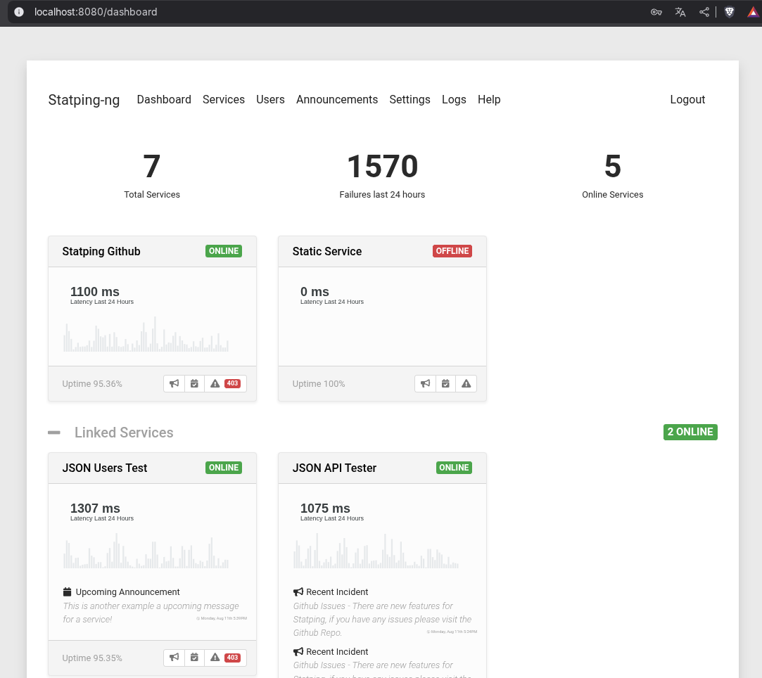
Task: Click calendar icon on Statping Github card
Action: point(195,383)
